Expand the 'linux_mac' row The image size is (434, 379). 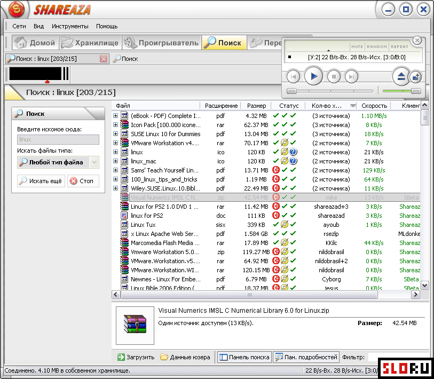[x=115, y=161]
